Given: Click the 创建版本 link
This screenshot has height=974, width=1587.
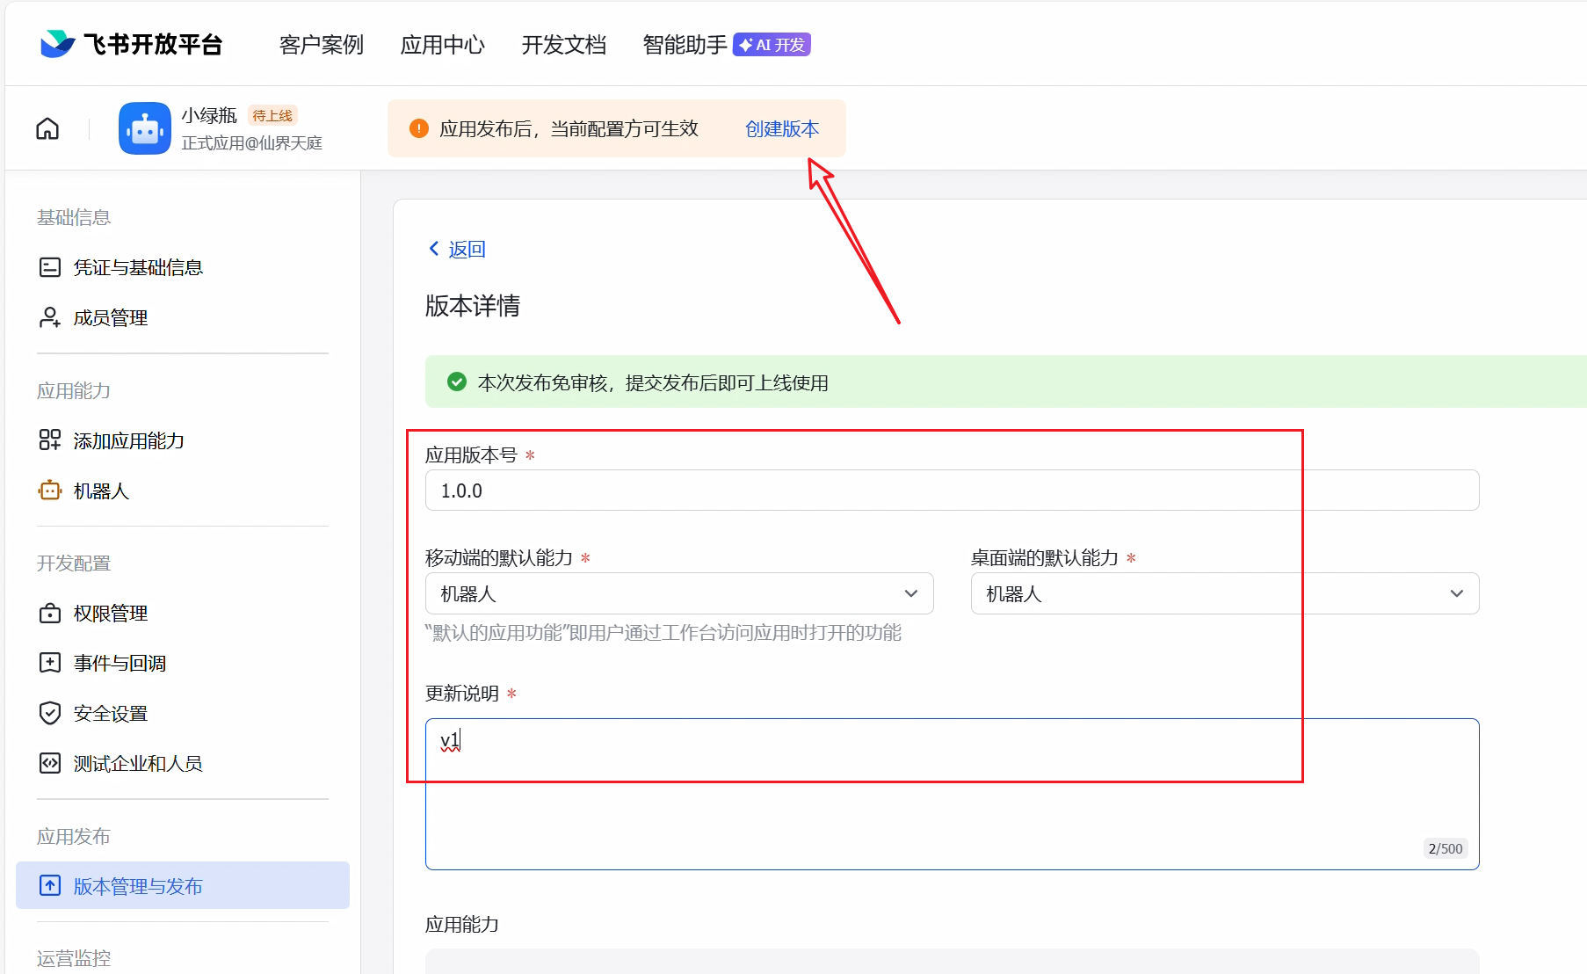Looking at the screenshot, I should pos(781,129).
